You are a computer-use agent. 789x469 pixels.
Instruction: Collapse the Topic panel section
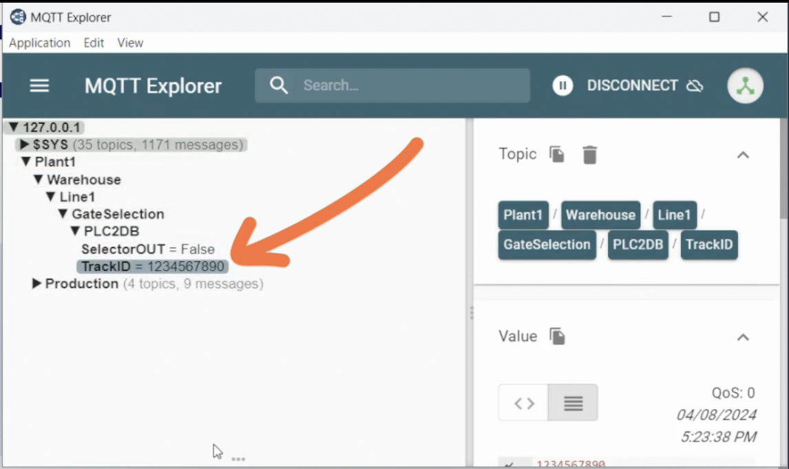(743, 155)
